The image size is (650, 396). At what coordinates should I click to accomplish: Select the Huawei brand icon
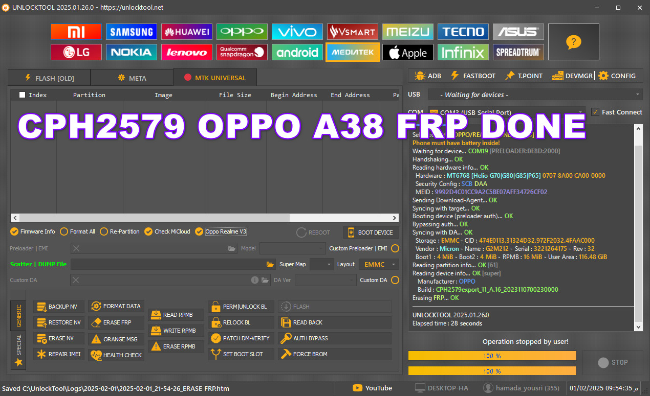pyautogui.click(x=187, y=32)
